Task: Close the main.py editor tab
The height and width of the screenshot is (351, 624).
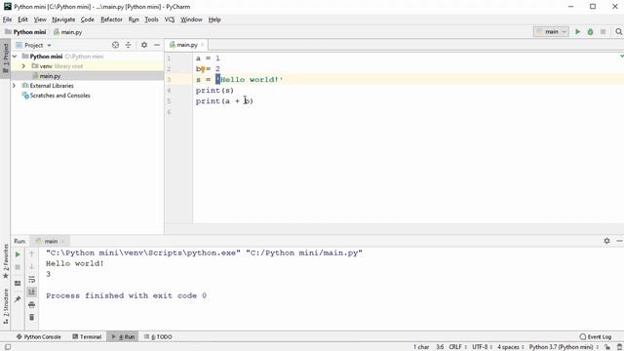Action: pos(202,45)
